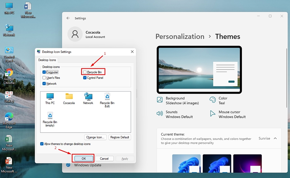The image size is (290, 178).
Task: Toggle Allow themes to change desktop icons
Action: 42,144
